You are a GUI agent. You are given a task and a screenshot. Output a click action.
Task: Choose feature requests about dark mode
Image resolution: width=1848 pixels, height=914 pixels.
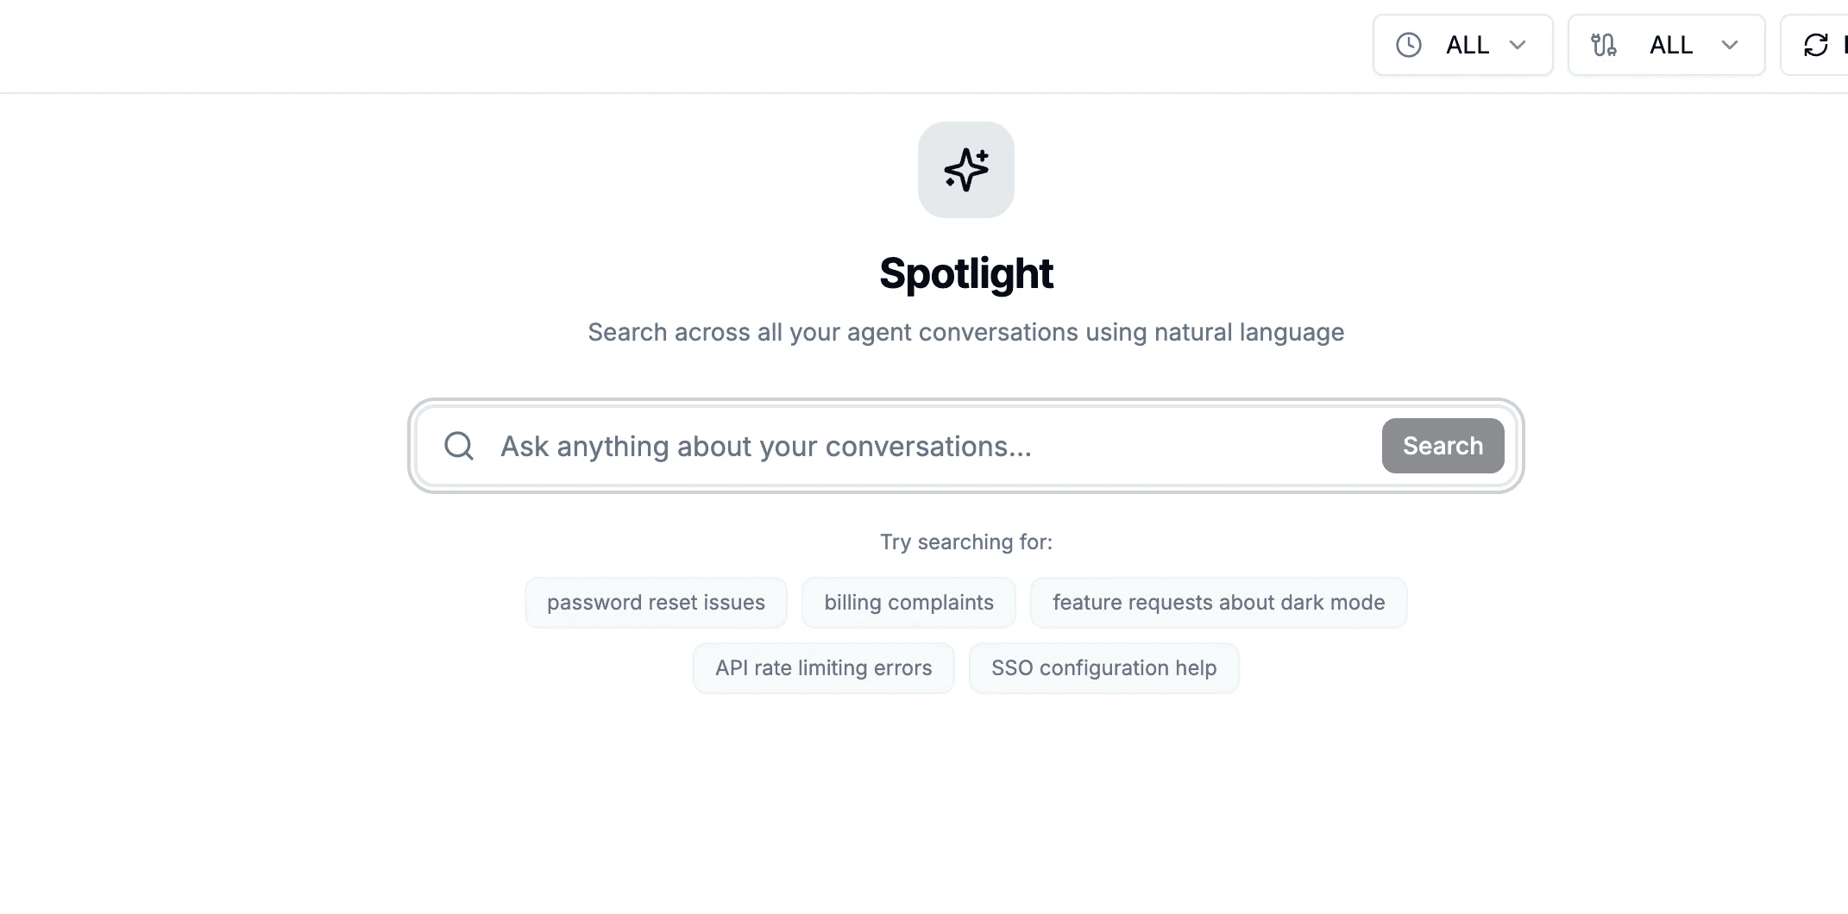click(x=1218, y=602)
